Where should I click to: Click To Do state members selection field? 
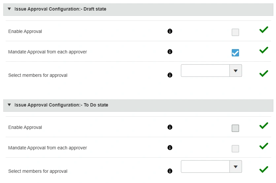(x=205, y=167)
